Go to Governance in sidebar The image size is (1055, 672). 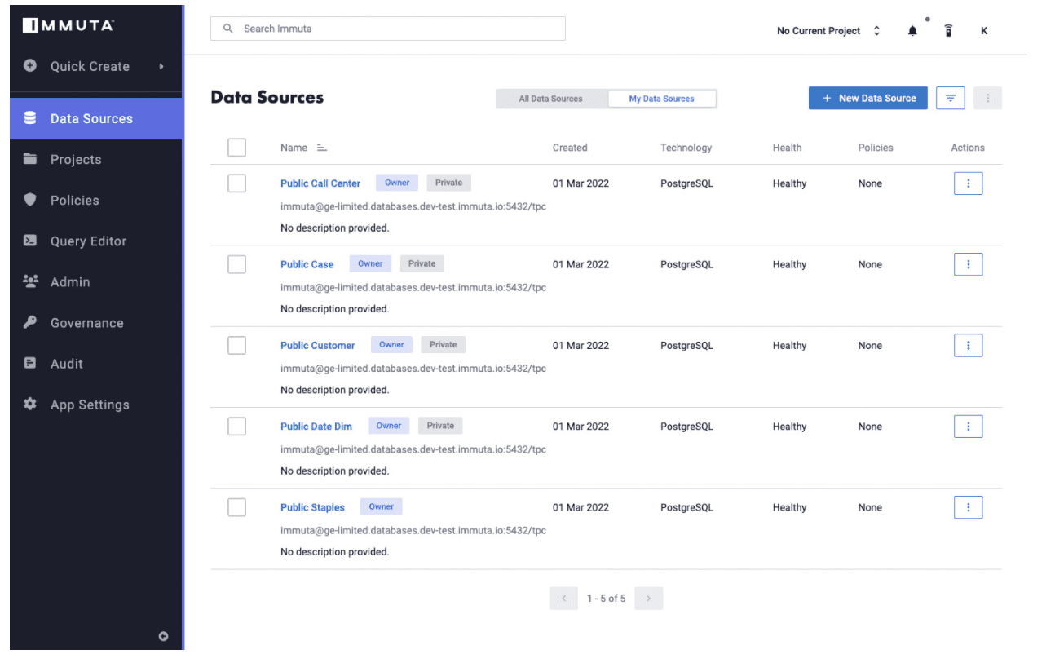[x=96, y=322]
